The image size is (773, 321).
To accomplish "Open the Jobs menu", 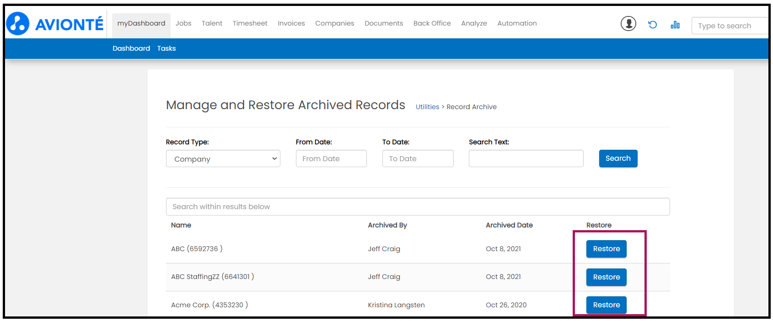I will pos(183,23).
